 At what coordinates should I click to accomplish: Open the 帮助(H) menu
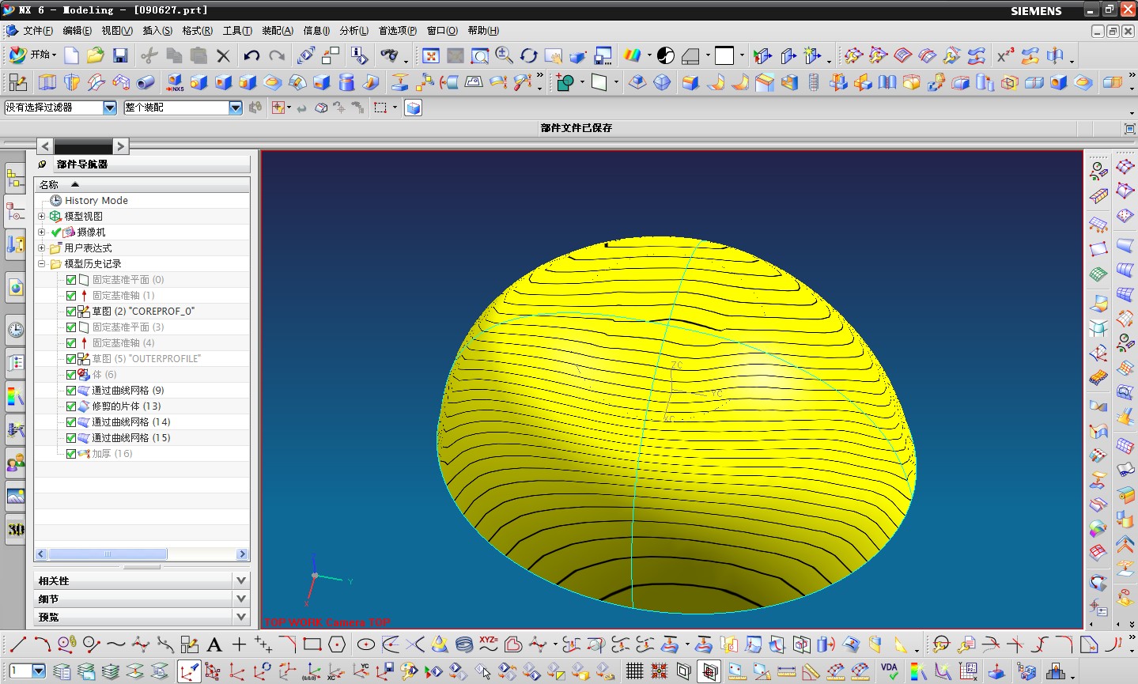(483, 31)
